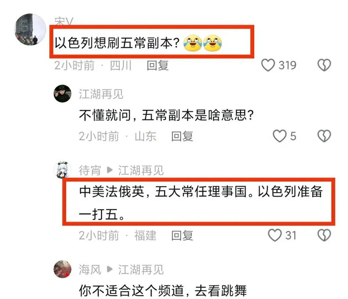Open 待宵's anime avatar
Viewport: 348px width, 299px height.
62,170
